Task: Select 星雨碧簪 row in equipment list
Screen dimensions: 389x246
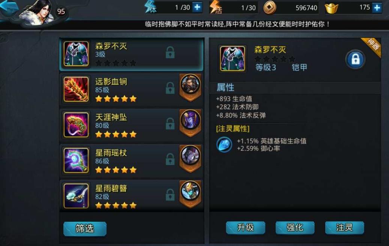Action: [x=132, y=196]
